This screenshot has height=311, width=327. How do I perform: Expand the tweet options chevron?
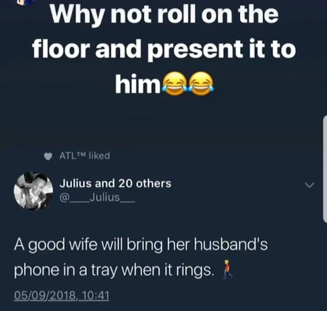click(309, 185)
